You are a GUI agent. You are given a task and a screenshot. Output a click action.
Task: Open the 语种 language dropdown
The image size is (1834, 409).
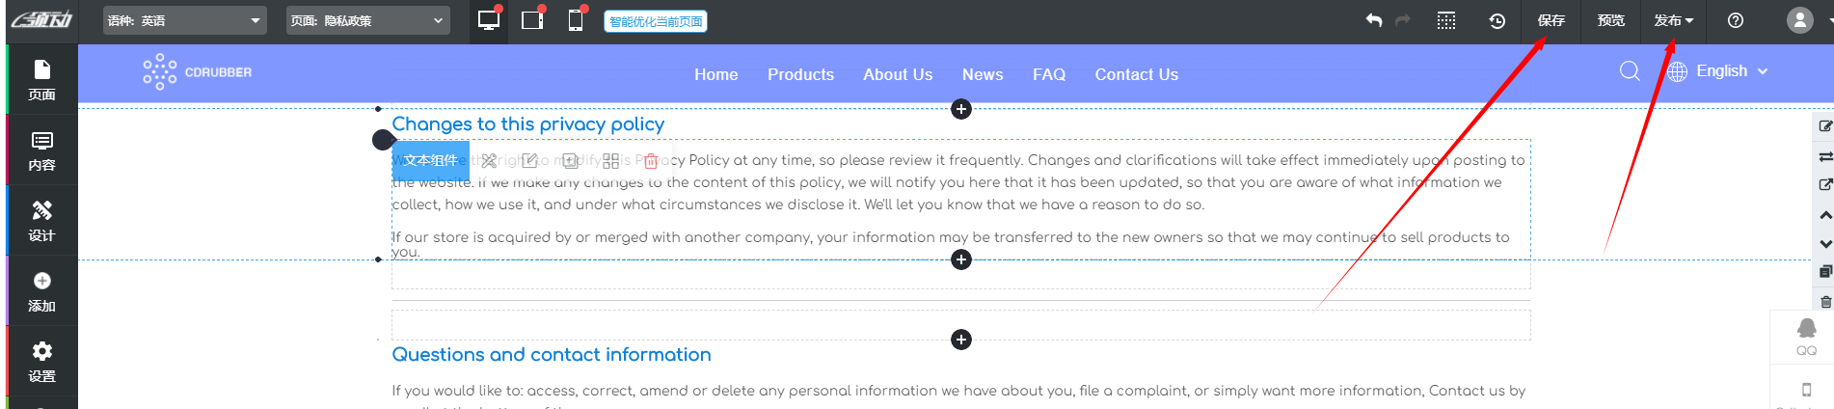[x=185, y=20]
